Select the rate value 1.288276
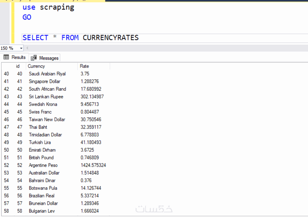 90,82
